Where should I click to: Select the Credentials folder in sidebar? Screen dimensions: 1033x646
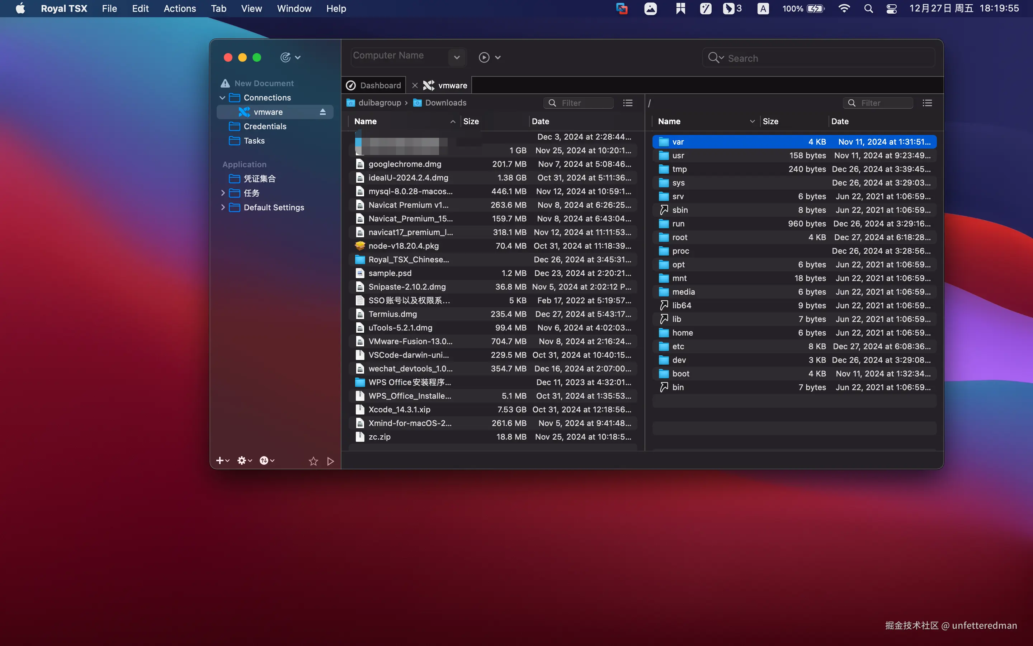[265, 126]
